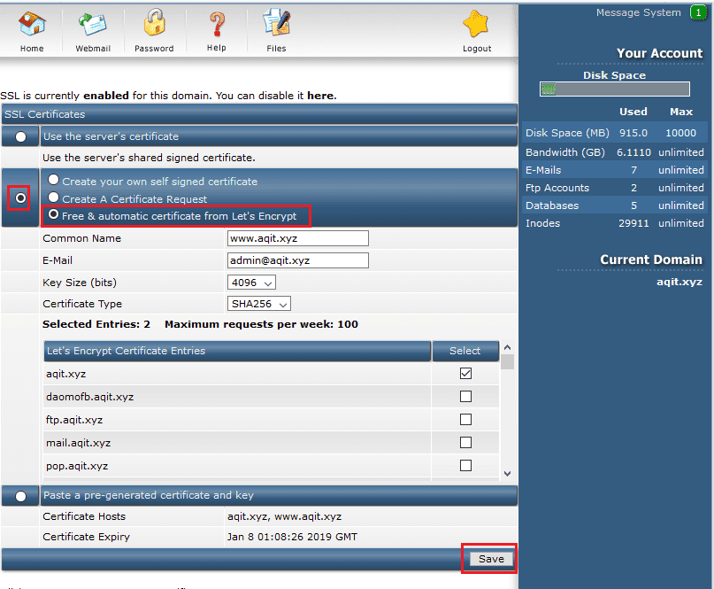Click the Webmail menu label
The height and width of the screenshot is (589, 714).
[93, 49]
